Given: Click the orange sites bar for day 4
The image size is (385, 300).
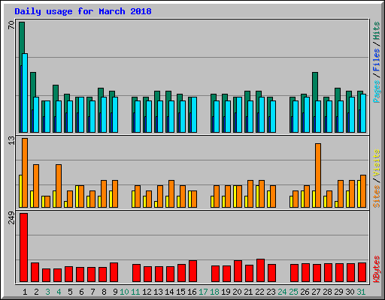Looking at the screenshot, I should [x=59, y=186].
